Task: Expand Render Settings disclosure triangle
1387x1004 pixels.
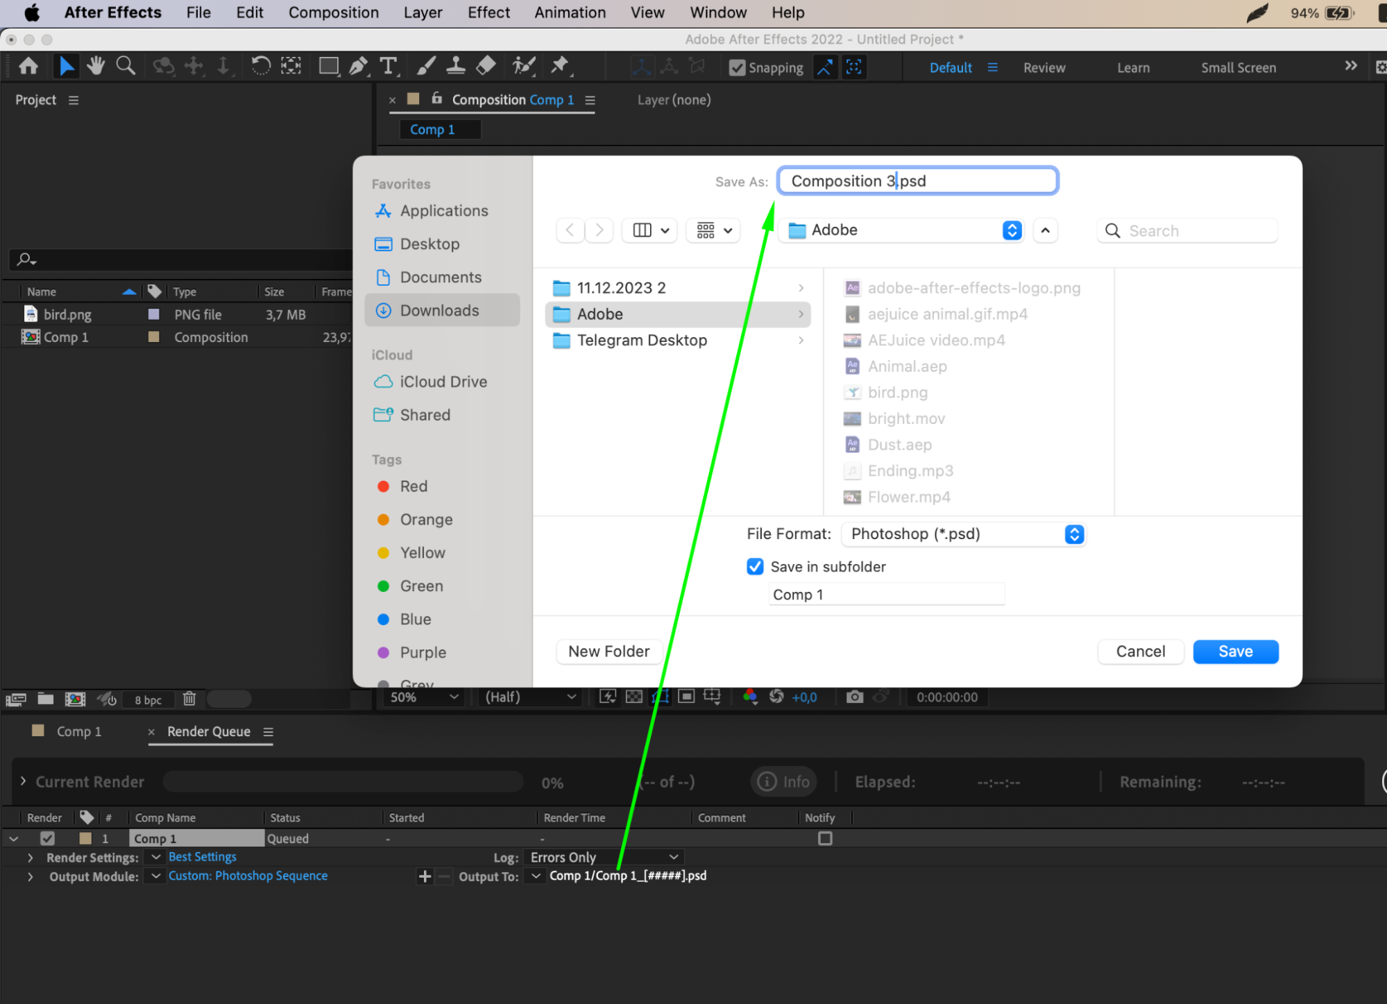Action: point(30,858)
